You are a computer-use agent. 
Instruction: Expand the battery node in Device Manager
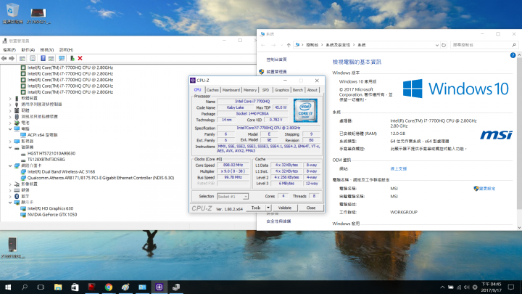[10, 123]
